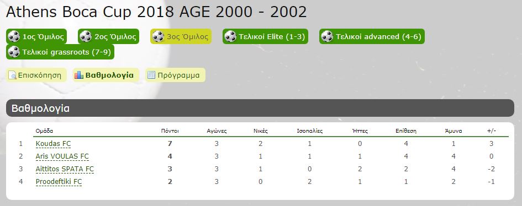Follow the Aittitos SPATA FC link
The image size is (522, 206).
(65, 169)
